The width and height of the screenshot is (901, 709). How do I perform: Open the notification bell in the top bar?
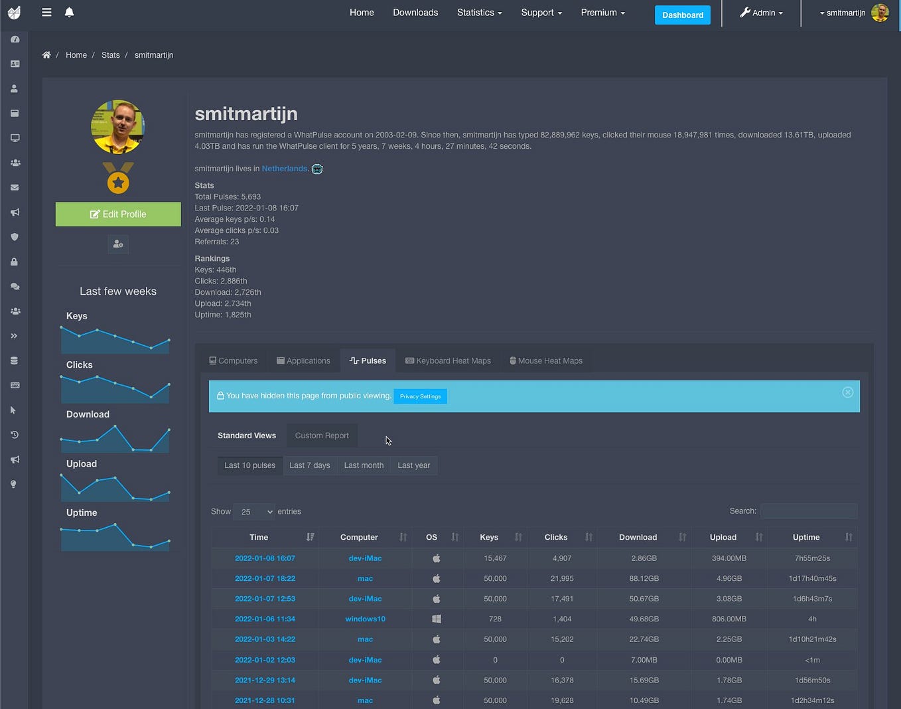[69, 12]
